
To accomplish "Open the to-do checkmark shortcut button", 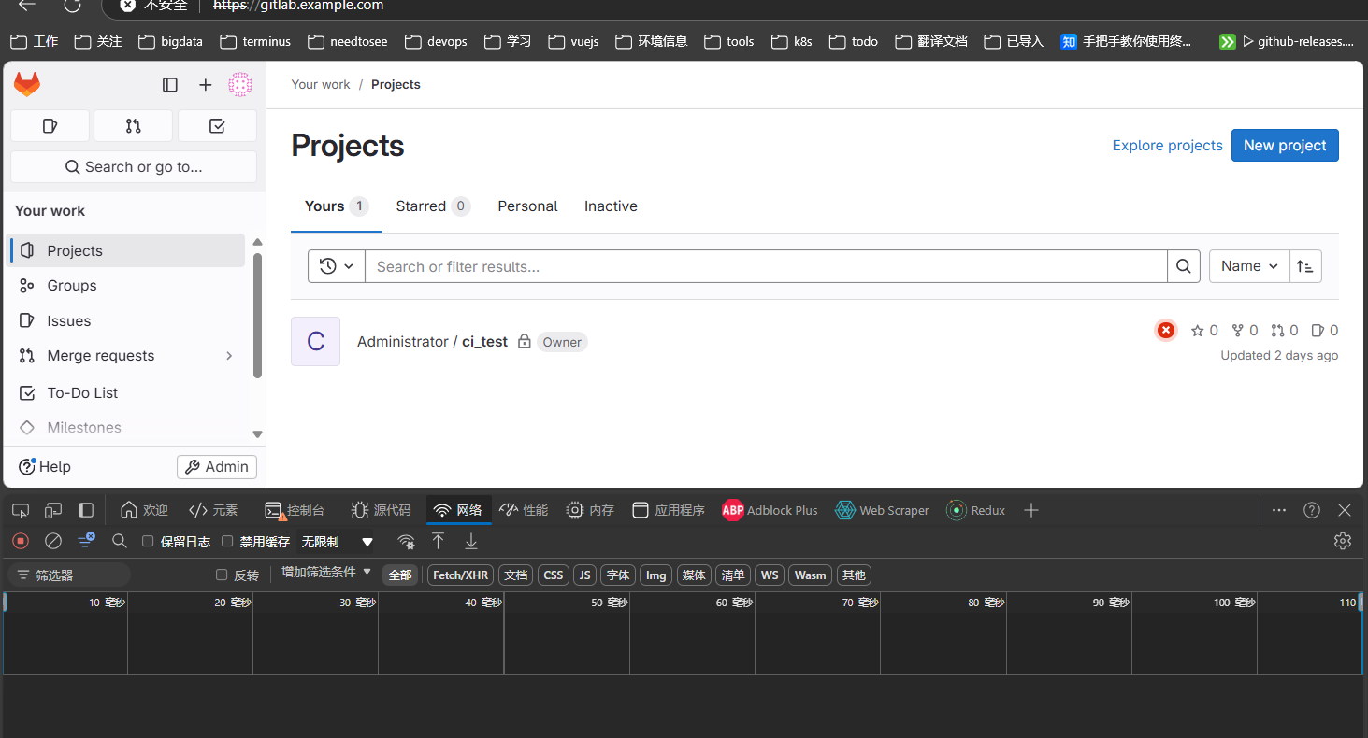I will coord(217,125).
